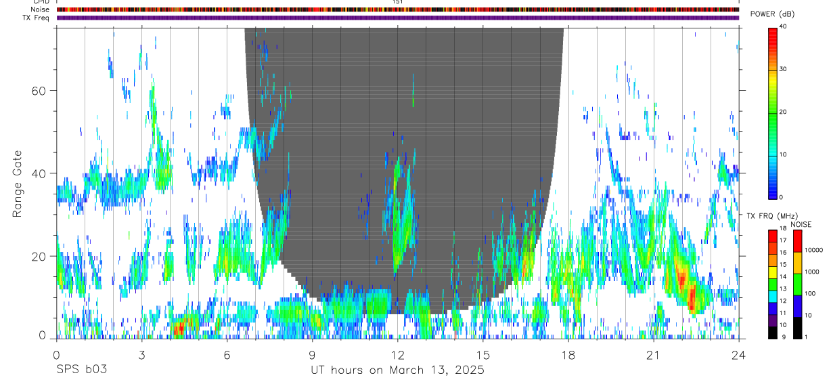Screen dimensions: 831x384
Task: Click the 20 tick on the POWER colorbar
Action: click(783, 112)
